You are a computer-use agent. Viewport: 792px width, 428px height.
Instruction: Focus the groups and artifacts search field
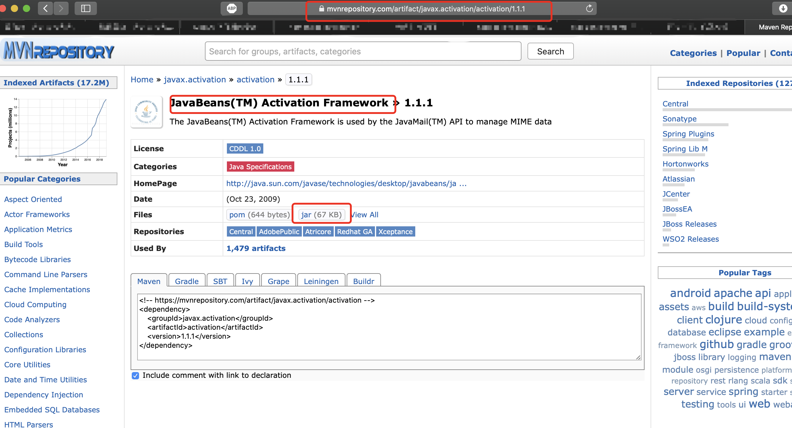click(x=363, y=51)
